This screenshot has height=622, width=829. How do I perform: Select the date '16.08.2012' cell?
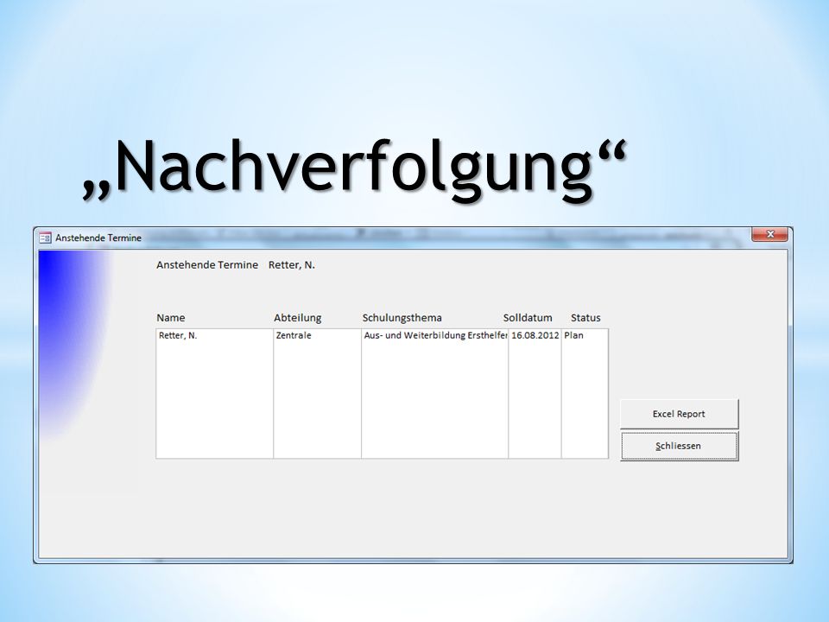click(535, 335)
